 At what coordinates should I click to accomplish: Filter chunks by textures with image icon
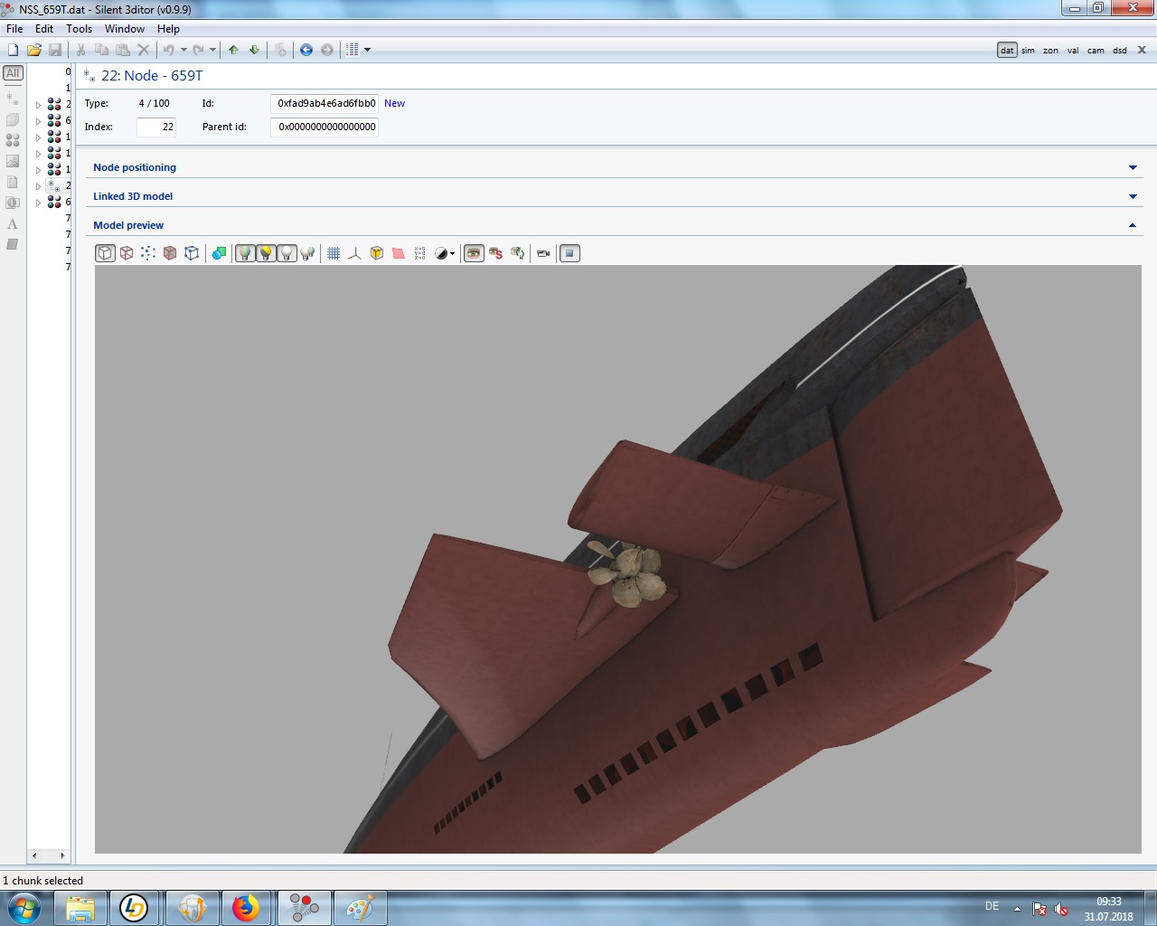click(13, 161)
